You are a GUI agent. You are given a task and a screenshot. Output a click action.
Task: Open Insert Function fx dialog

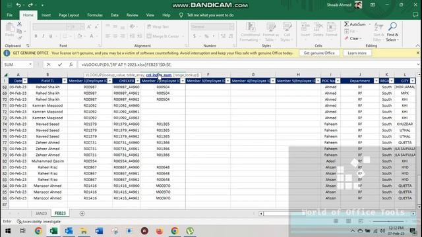pos(71,65)
